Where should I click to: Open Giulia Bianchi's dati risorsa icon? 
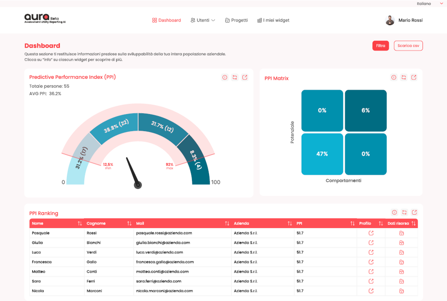(401, 243)
